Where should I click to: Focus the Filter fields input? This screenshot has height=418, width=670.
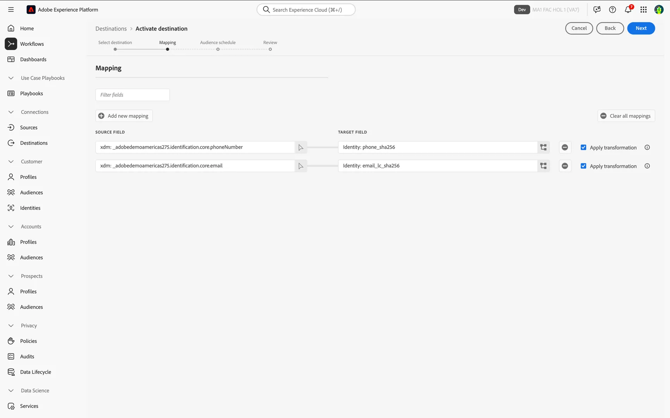pyautogui.click(x=133, y=95)
